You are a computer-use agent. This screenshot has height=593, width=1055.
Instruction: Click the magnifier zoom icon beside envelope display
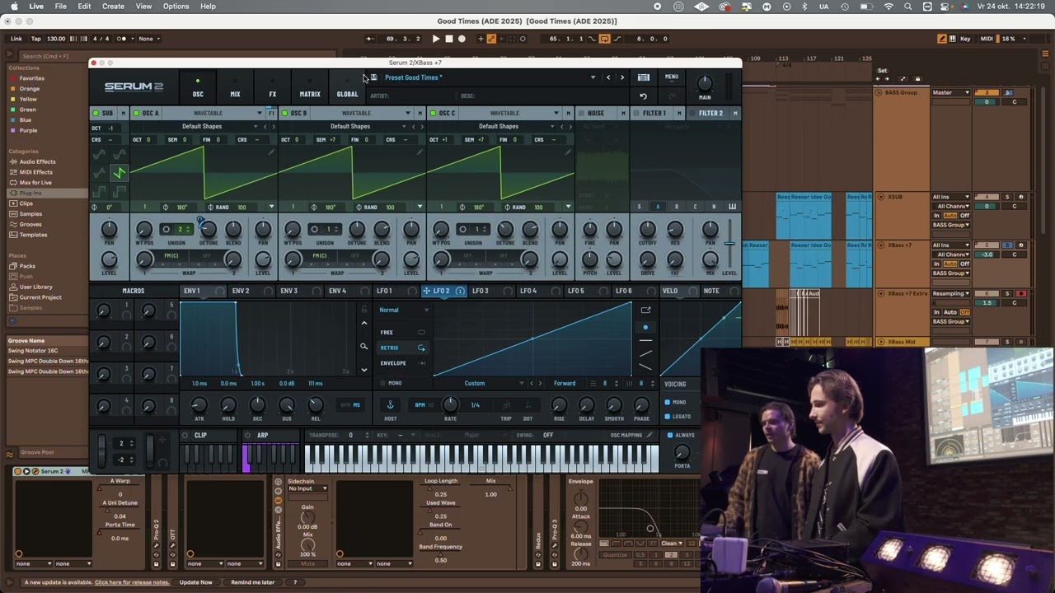[x=363, y=347]
